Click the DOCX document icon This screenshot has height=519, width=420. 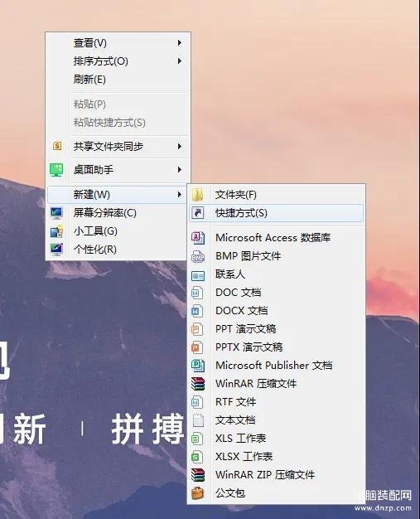coord(197,311)
